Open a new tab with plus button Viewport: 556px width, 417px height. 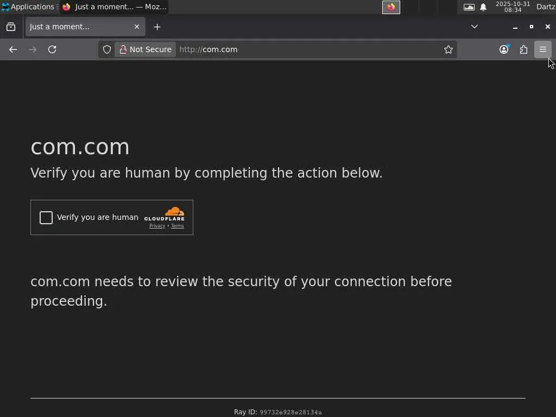click(x=157, y=27)
